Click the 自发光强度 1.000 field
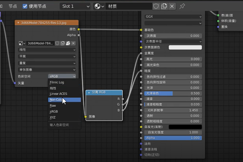Viewport: 243px width, 162px height. [x=173, y=133]
